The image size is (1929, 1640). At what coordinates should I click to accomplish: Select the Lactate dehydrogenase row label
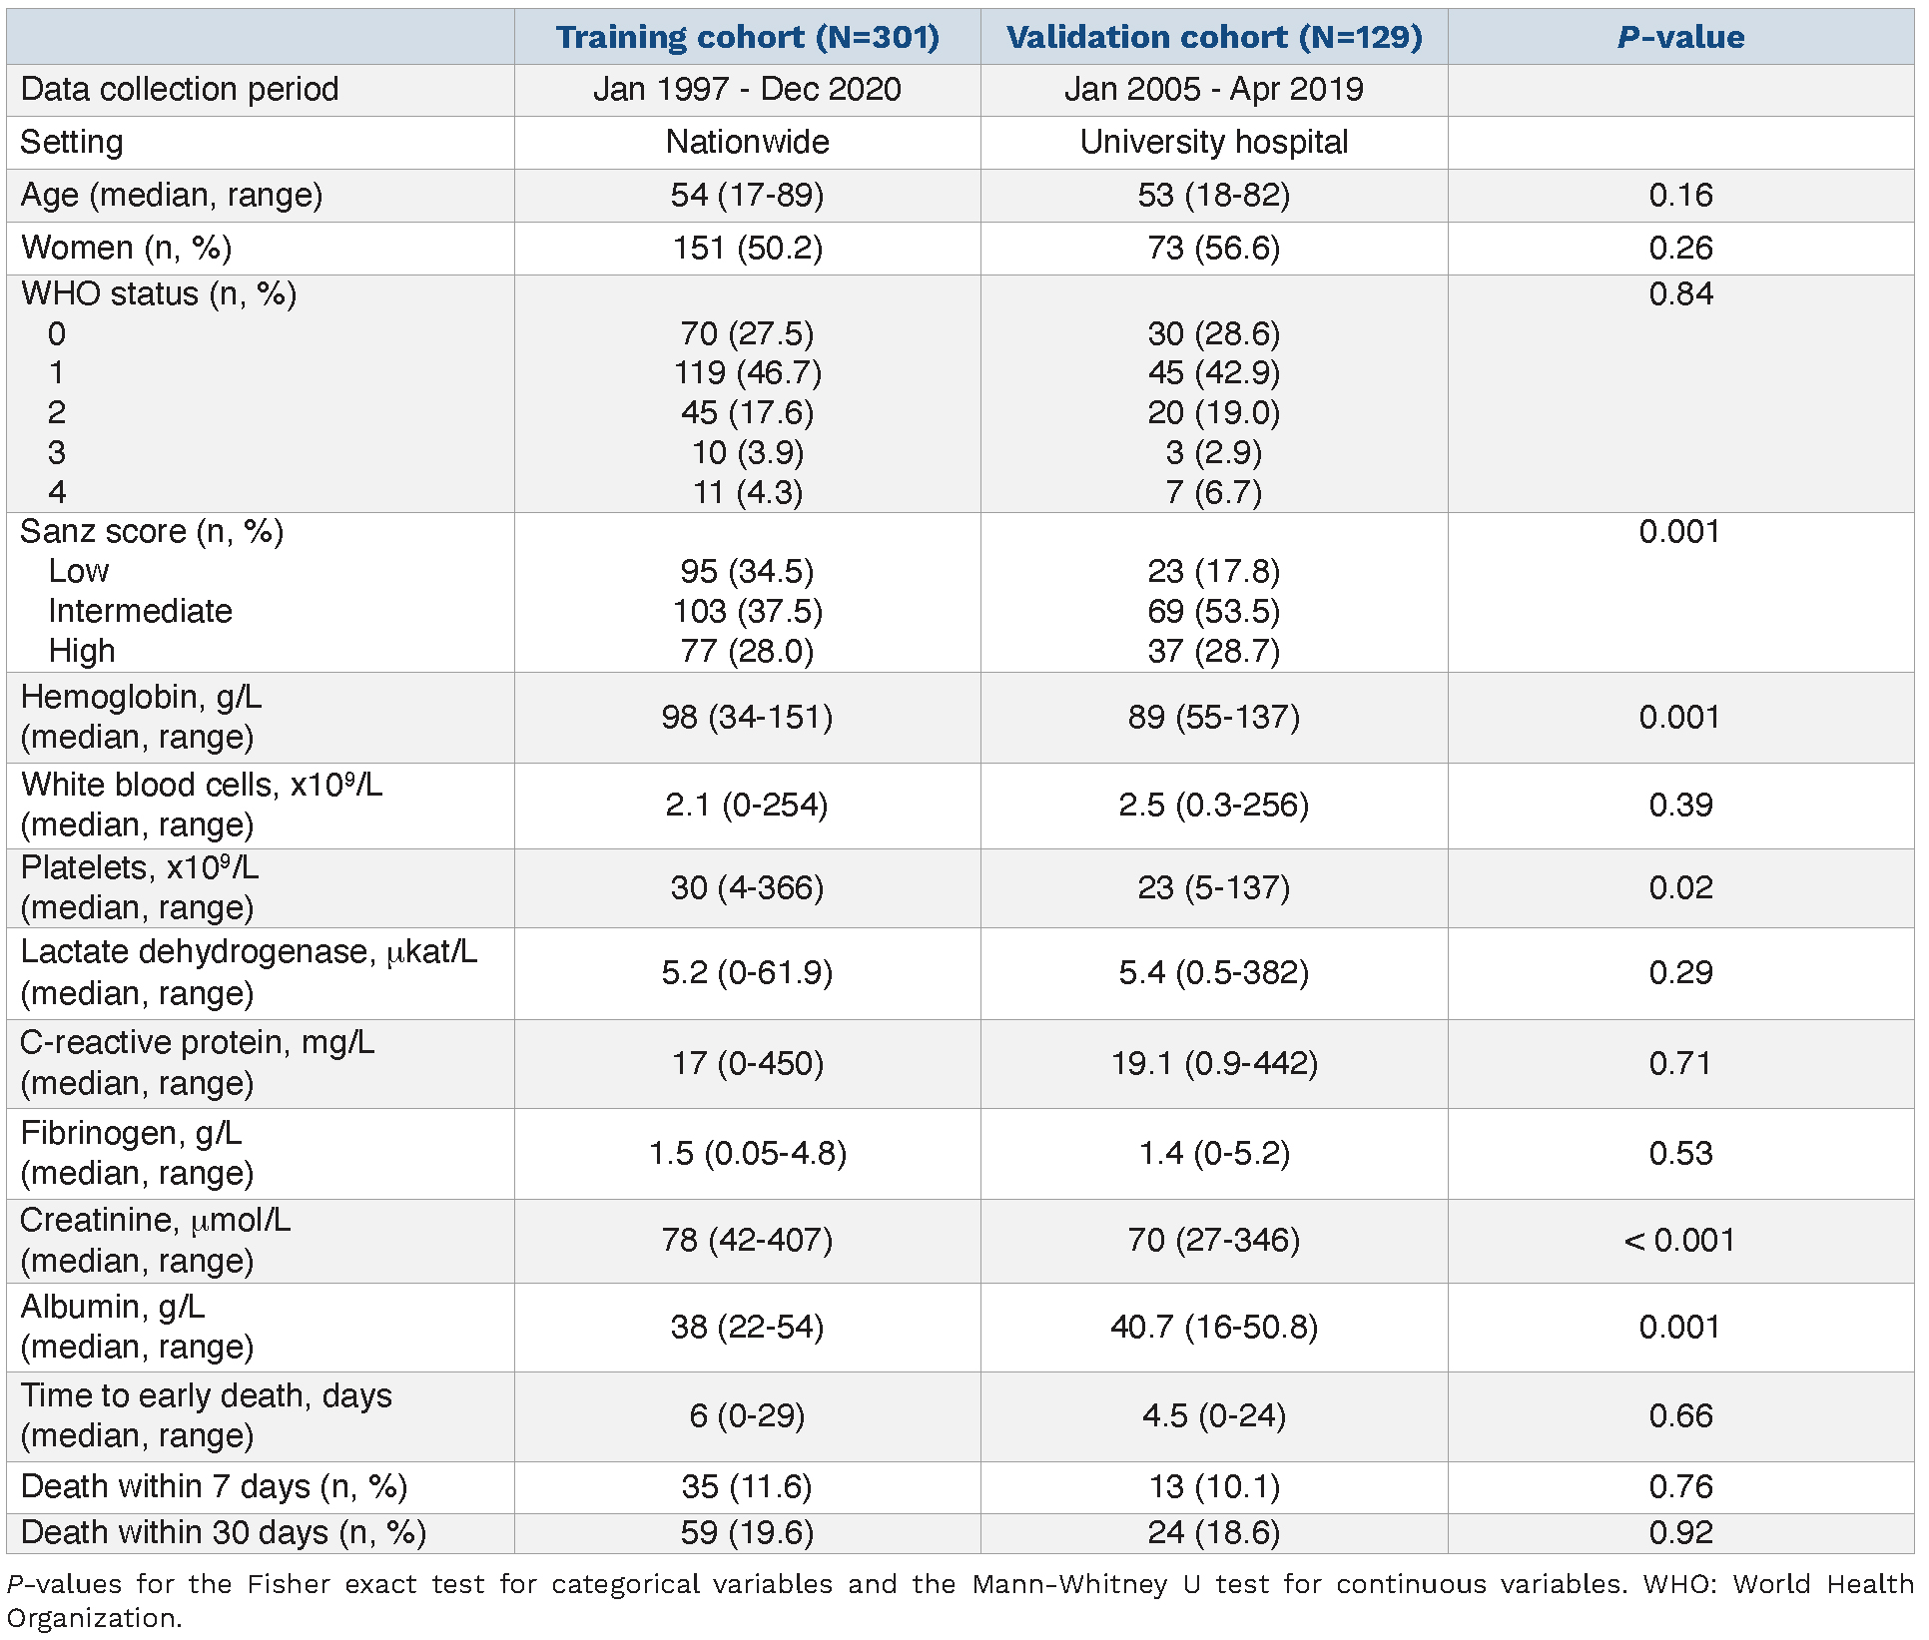(x=249, y=971)
